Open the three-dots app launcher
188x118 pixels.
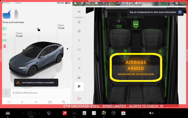(74, 113)
